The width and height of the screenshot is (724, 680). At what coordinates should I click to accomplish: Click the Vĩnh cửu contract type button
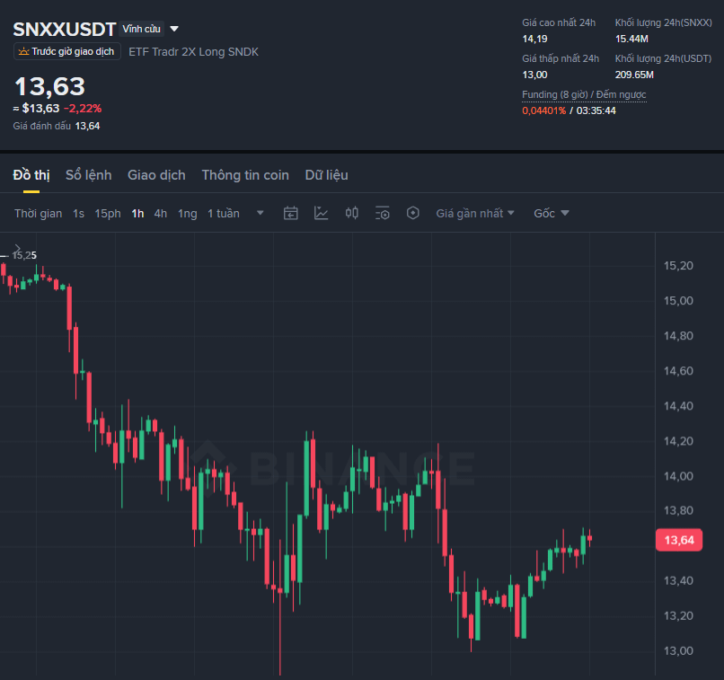[x=141, y=29]
